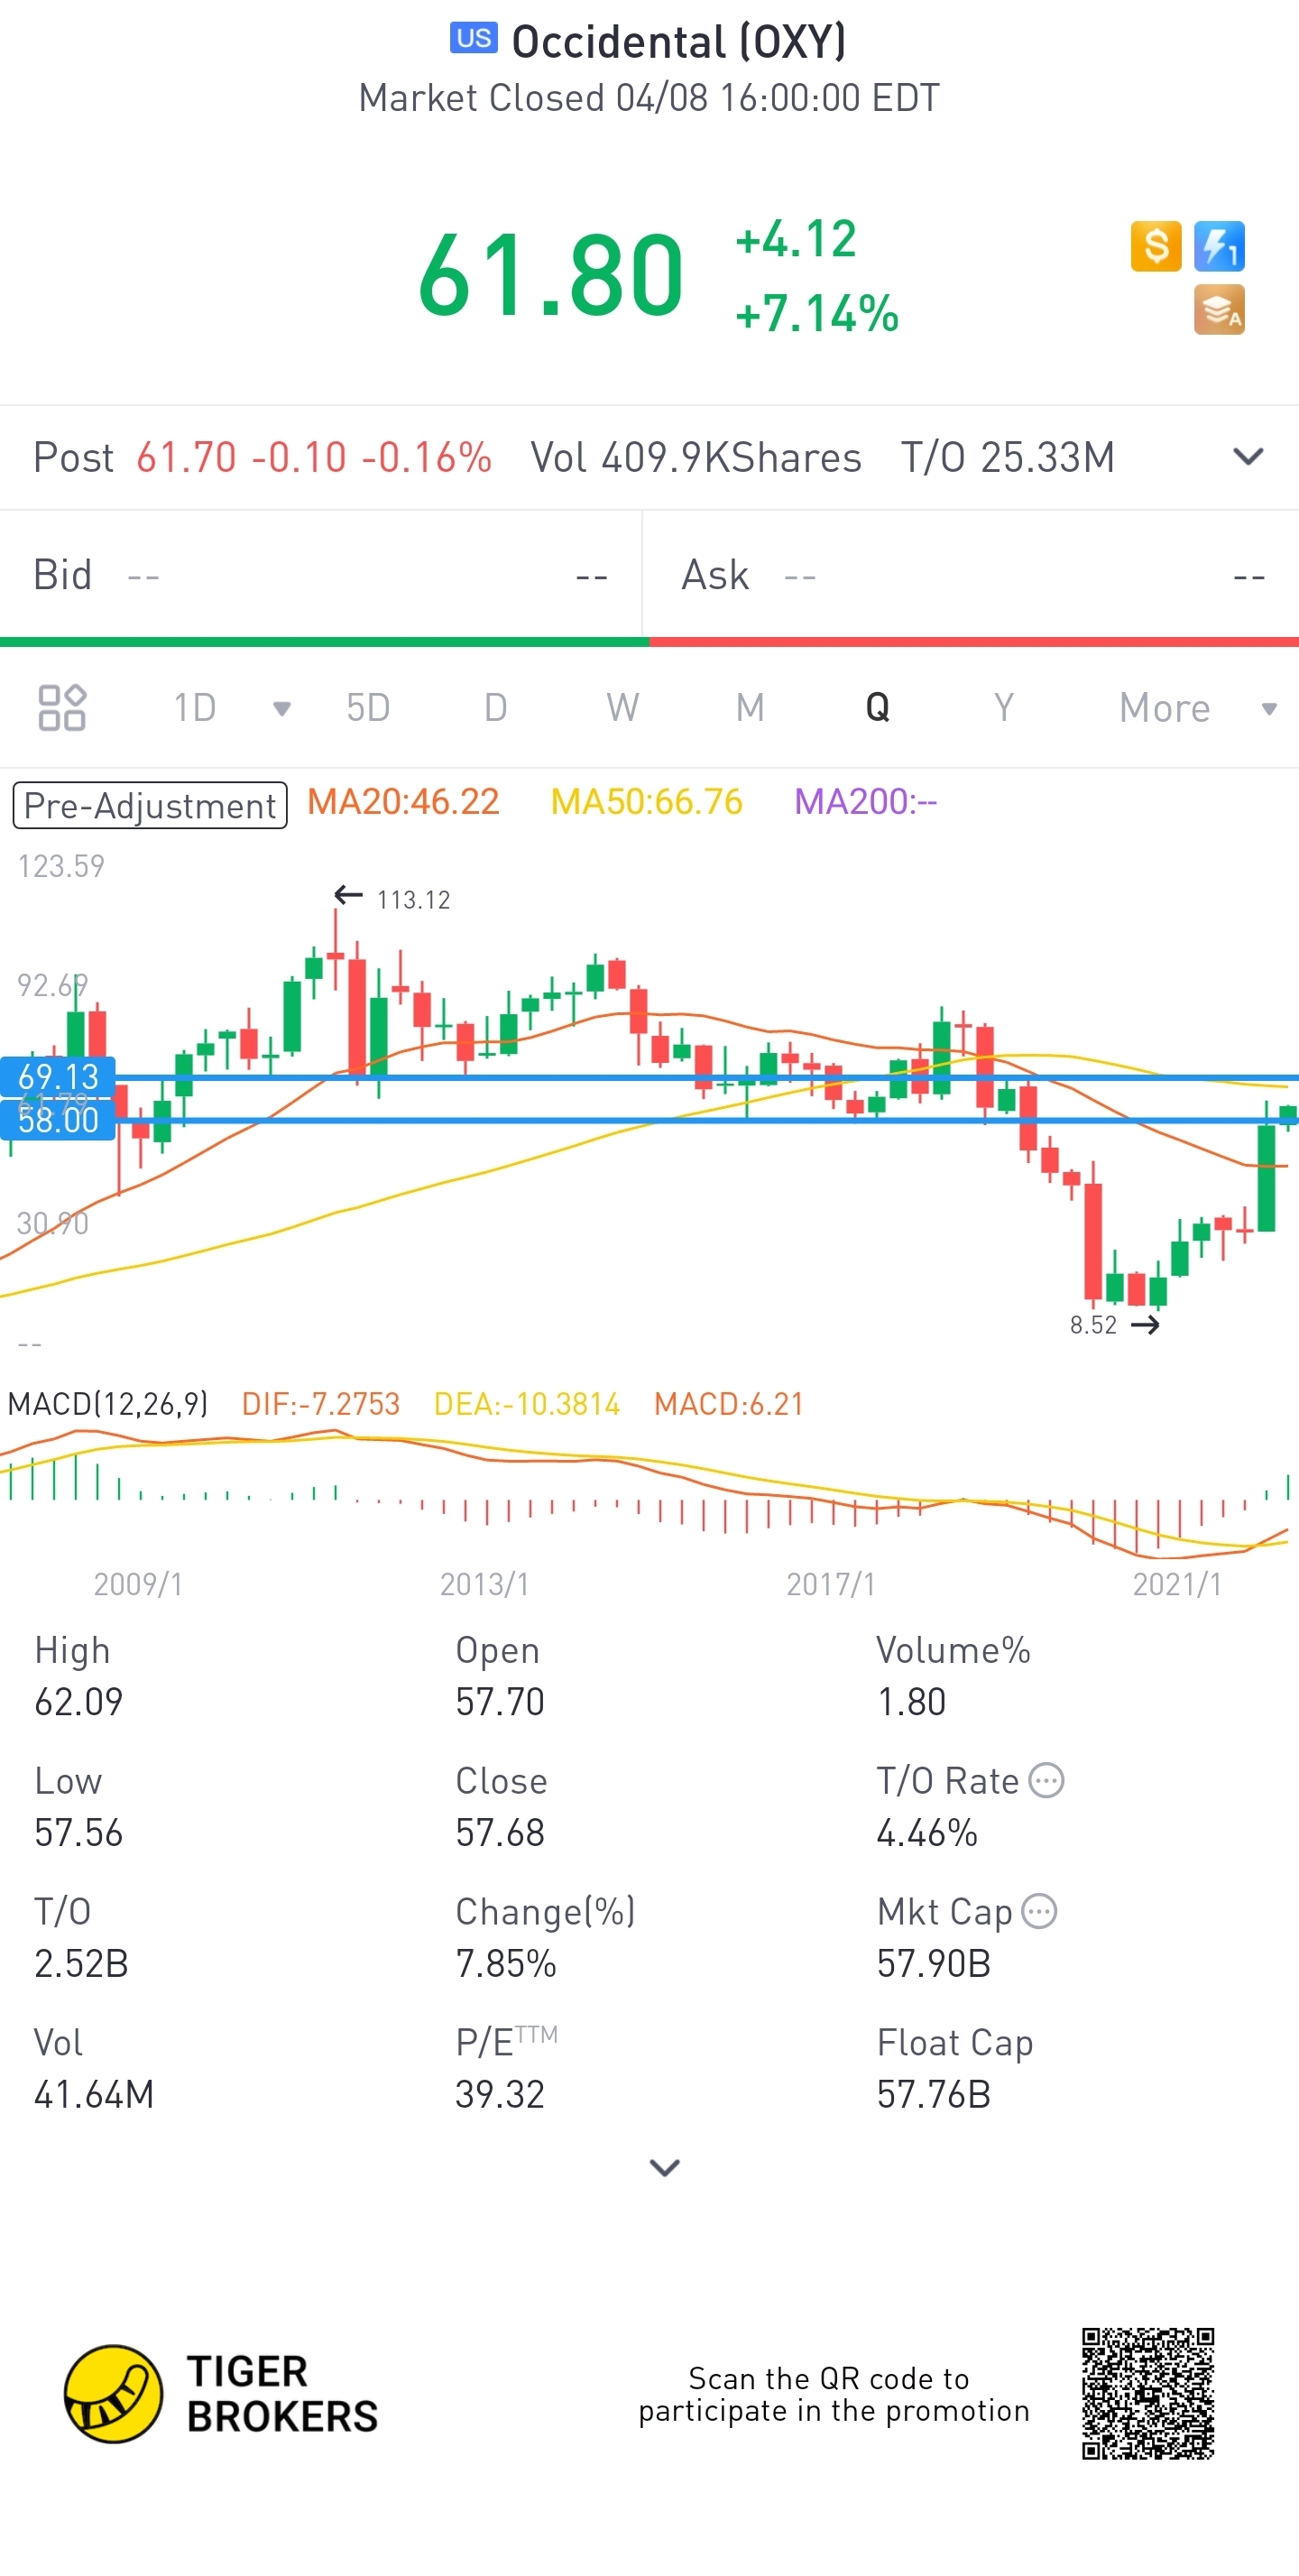Screen dimensions: 1299x2576
Task: Open the chart layout grid icon
Action: point(62,708)
